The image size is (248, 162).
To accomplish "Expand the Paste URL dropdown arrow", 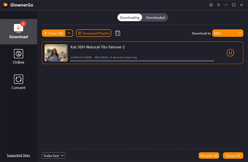I will 69,33.
